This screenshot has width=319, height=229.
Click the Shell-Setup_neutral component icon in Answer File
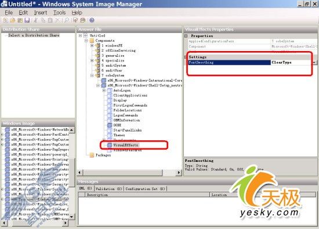(x=104, y=85)
